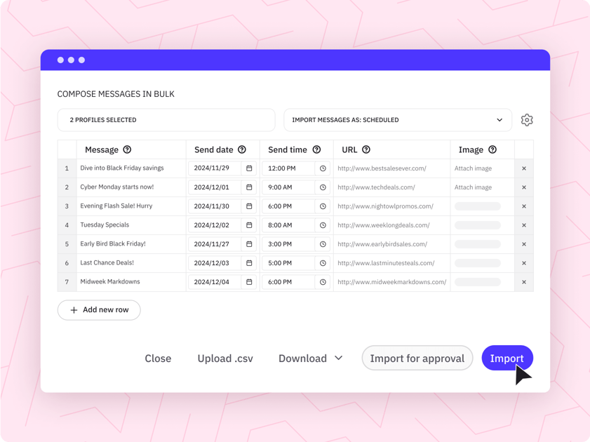Click URL http://www.nightowlpromos.com/

[x=385, y=206]
